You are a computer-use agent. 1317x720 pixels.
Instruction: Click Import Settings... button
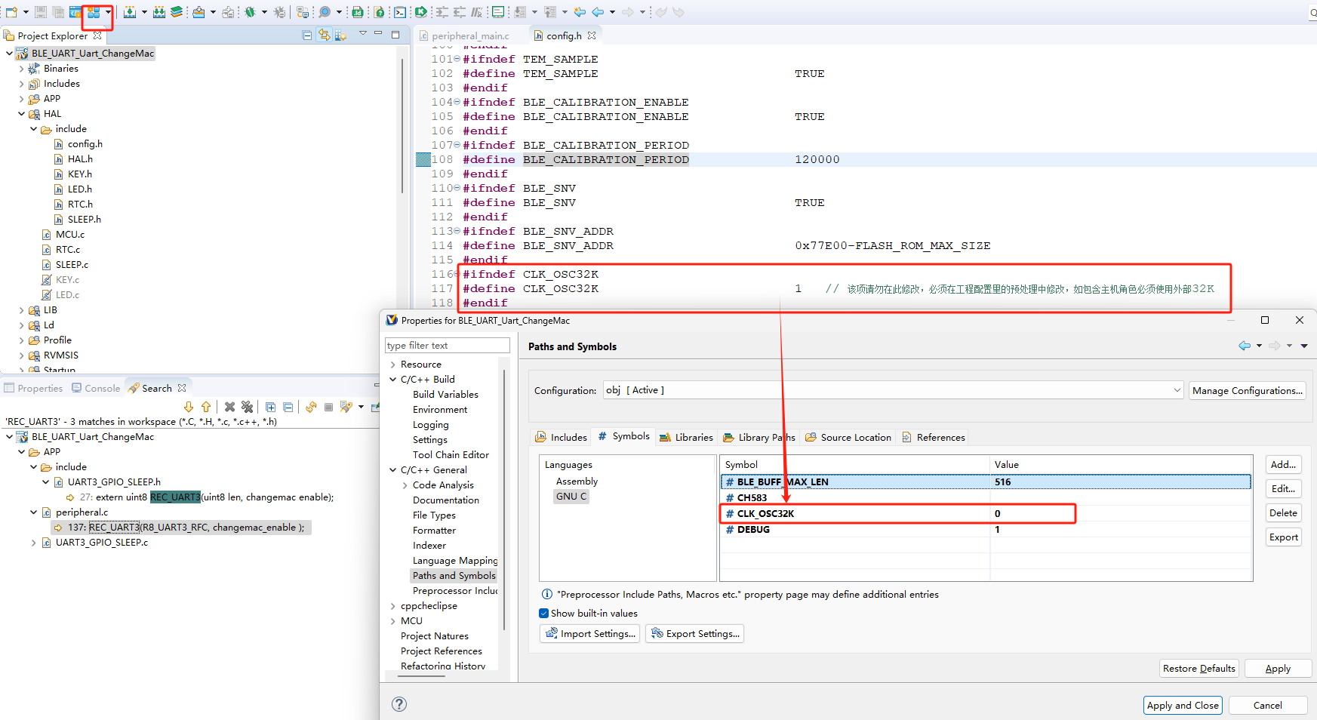click(x=590, y=633)
